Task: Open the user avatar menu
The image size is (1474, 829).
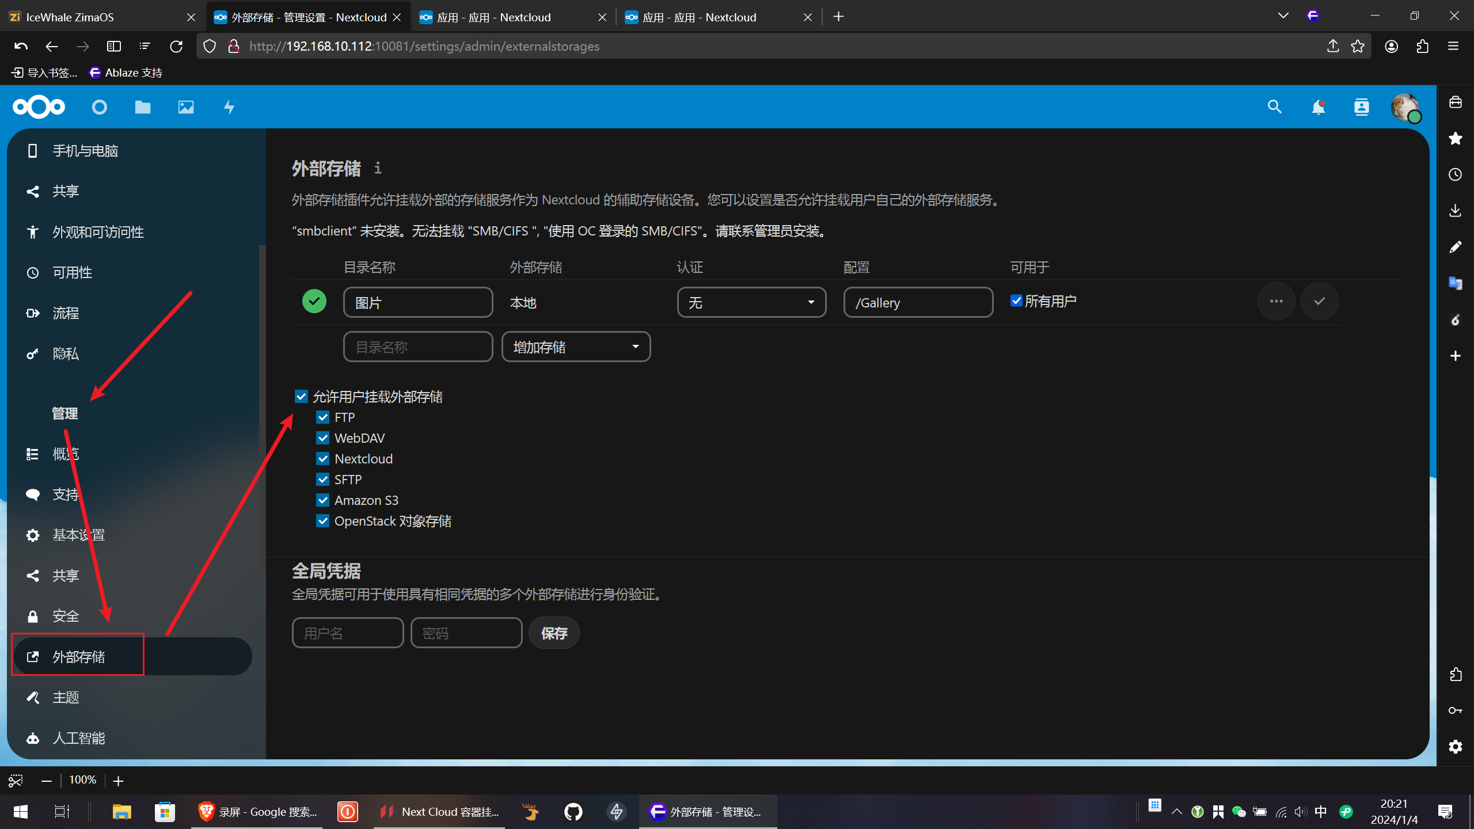Action: [1405, 107]
